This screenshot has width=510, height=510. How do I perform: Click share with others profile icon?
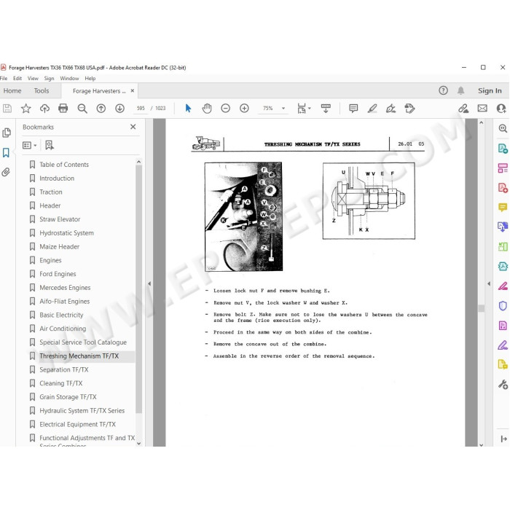[x=501, y=109]
